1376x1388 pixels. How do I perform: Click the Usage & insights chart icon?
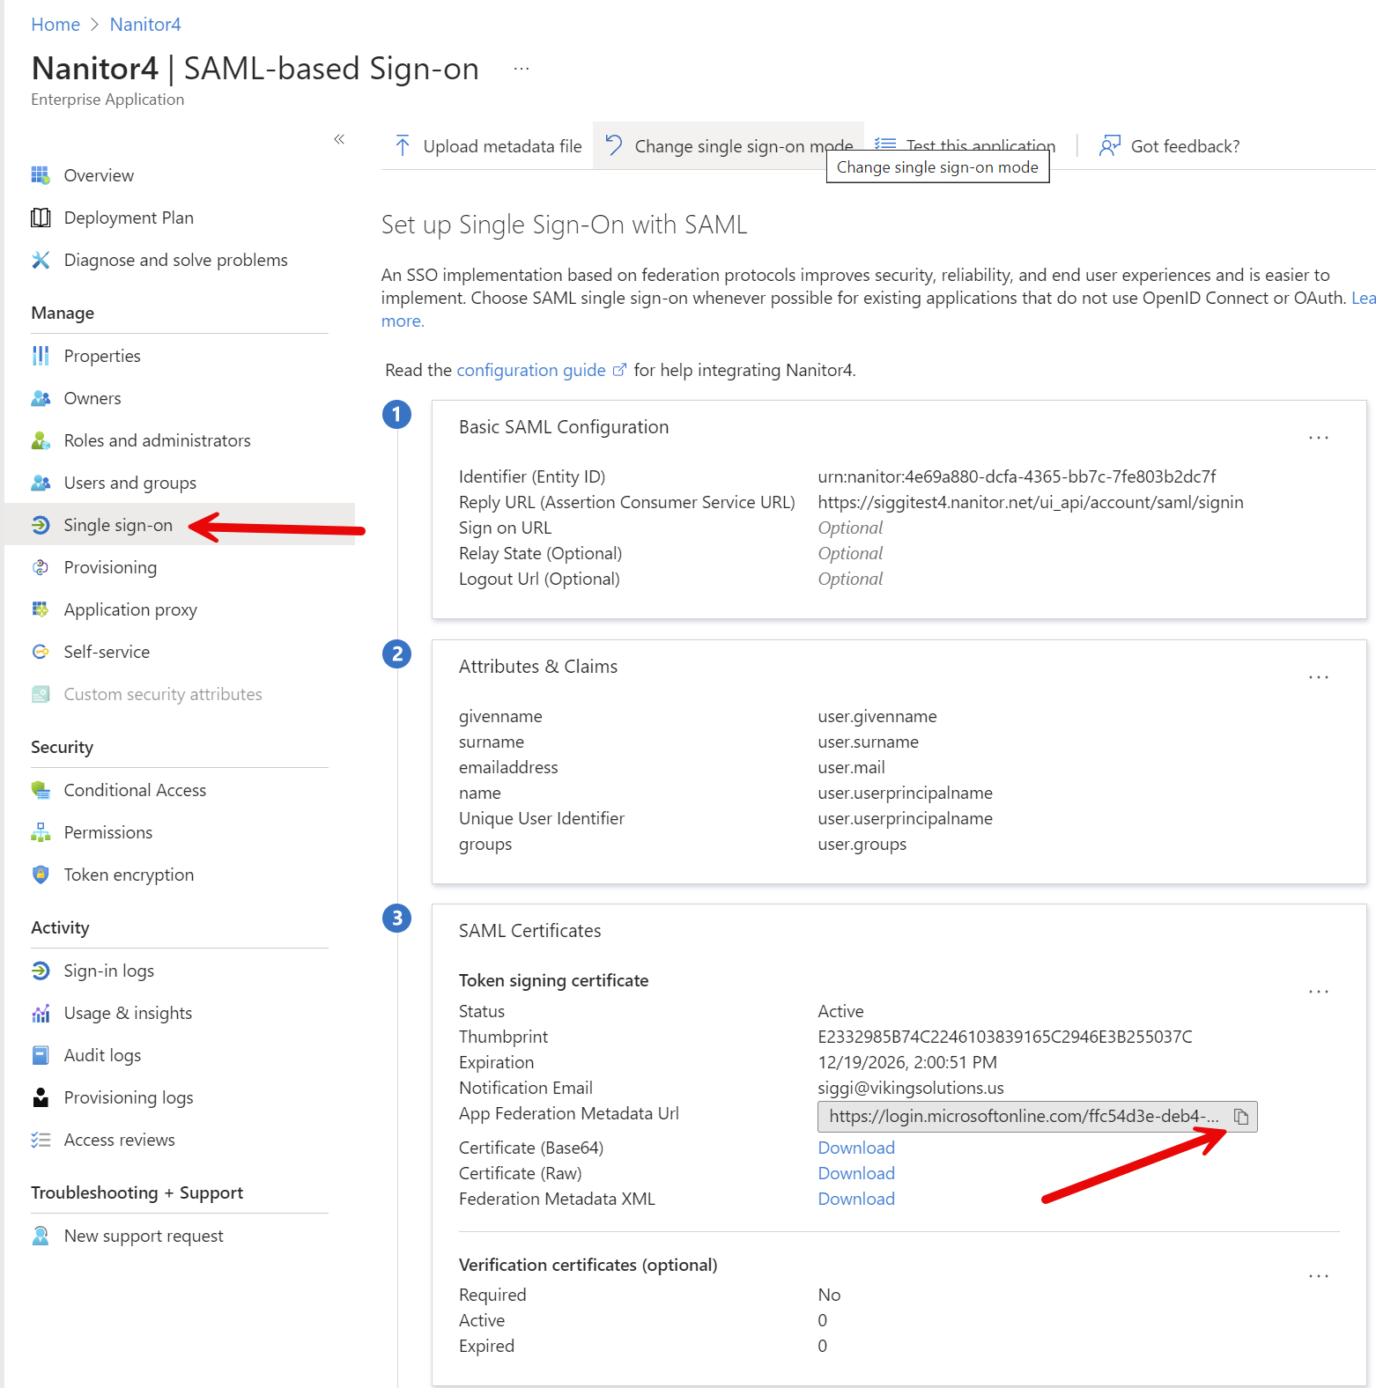(41, 1013)
